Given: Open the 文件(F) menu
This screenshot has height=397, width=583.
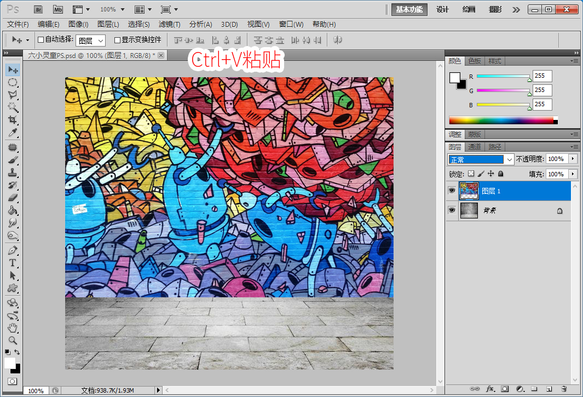Looking at the screenshot, I should coord(18,25).
